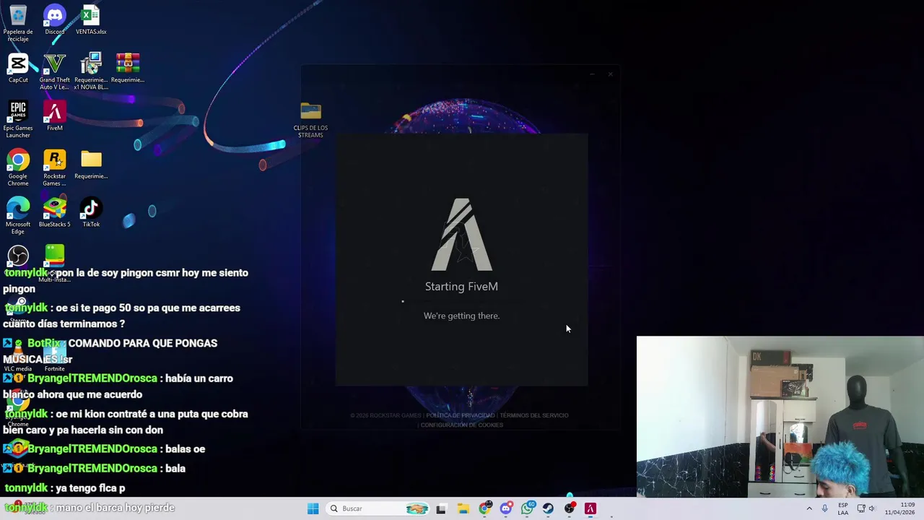Click the Buscar taskbar search box

377,508
